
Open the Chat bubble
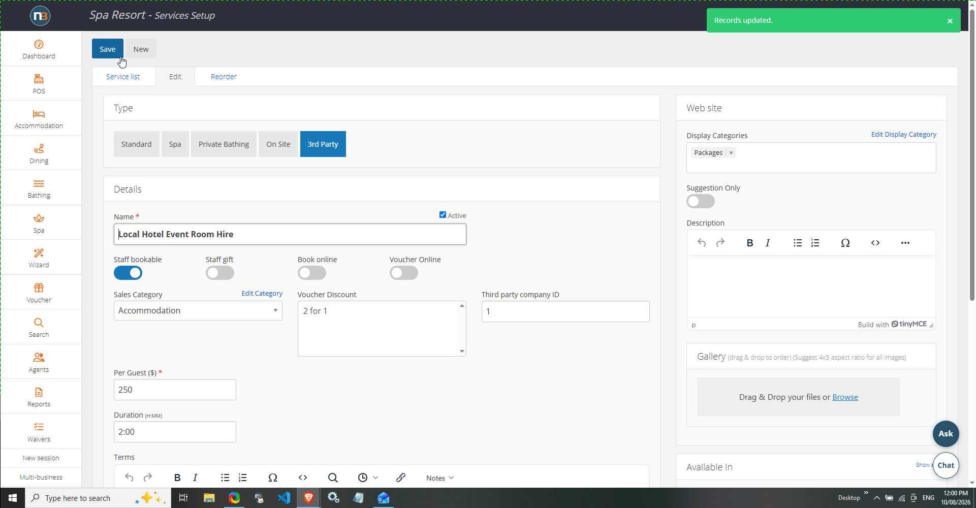946,465
